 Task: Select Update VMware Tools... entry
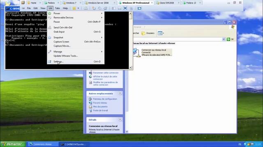(76, 56)
